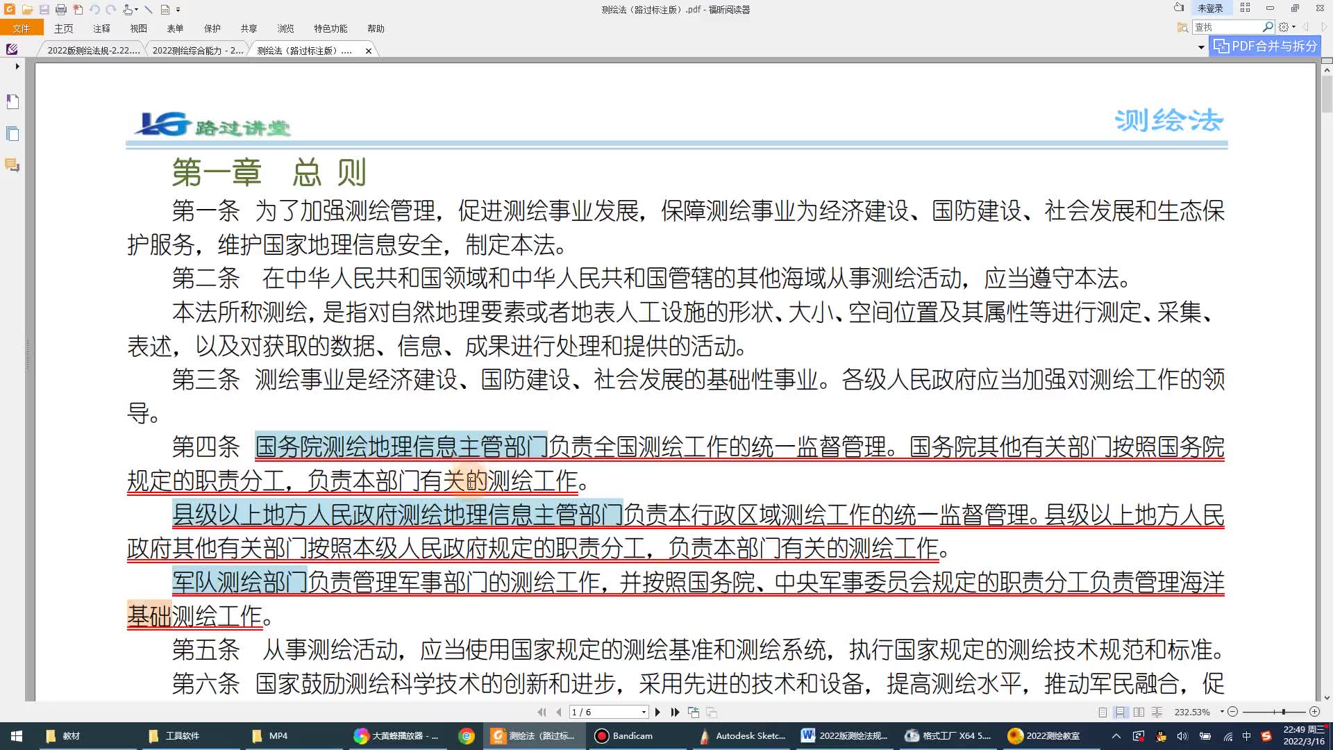Viewport: 1333px width, 750px height.
Task: Open the zoom percentage dropdown at 232.53%
Action: click(x=1222, y=712)
